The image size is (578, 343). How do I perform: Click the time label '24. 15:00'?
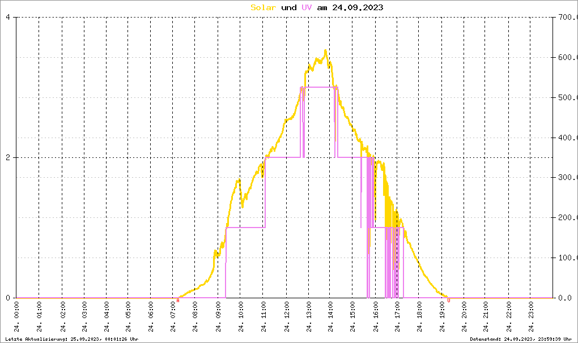[x=353, y=317]
